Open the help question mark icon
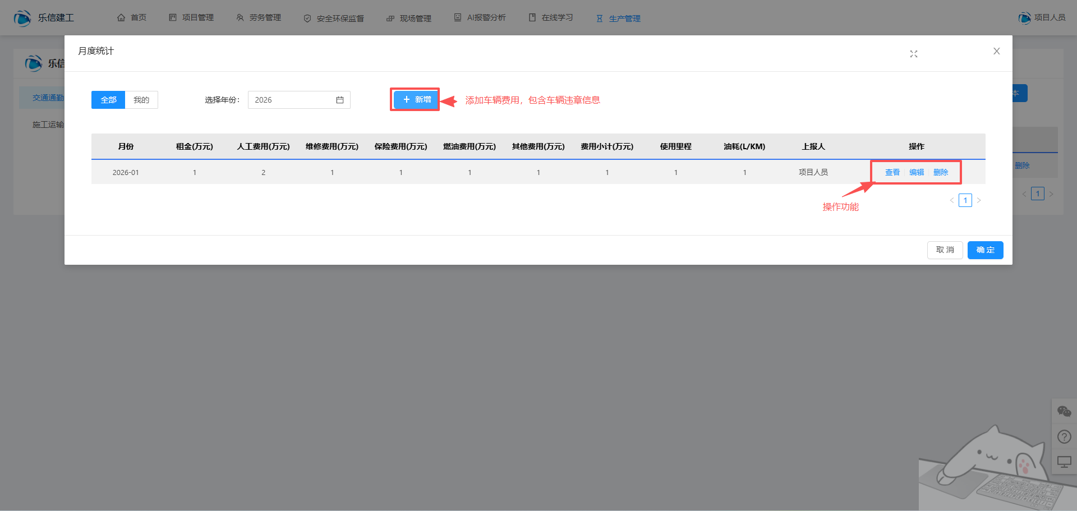 point(1064,436)
